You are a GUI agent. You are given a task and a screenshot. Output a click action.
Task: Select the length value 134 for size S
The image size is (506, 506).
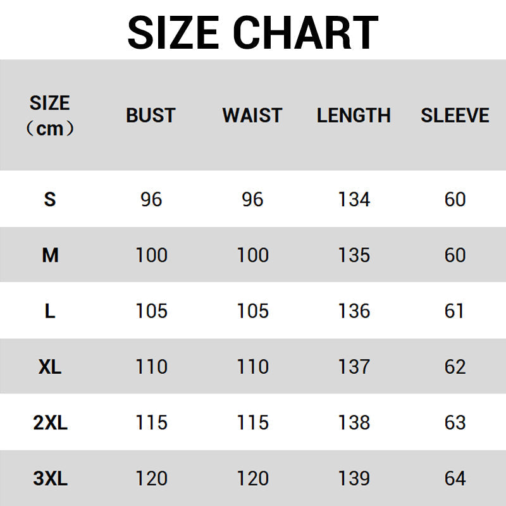[354, 199]
